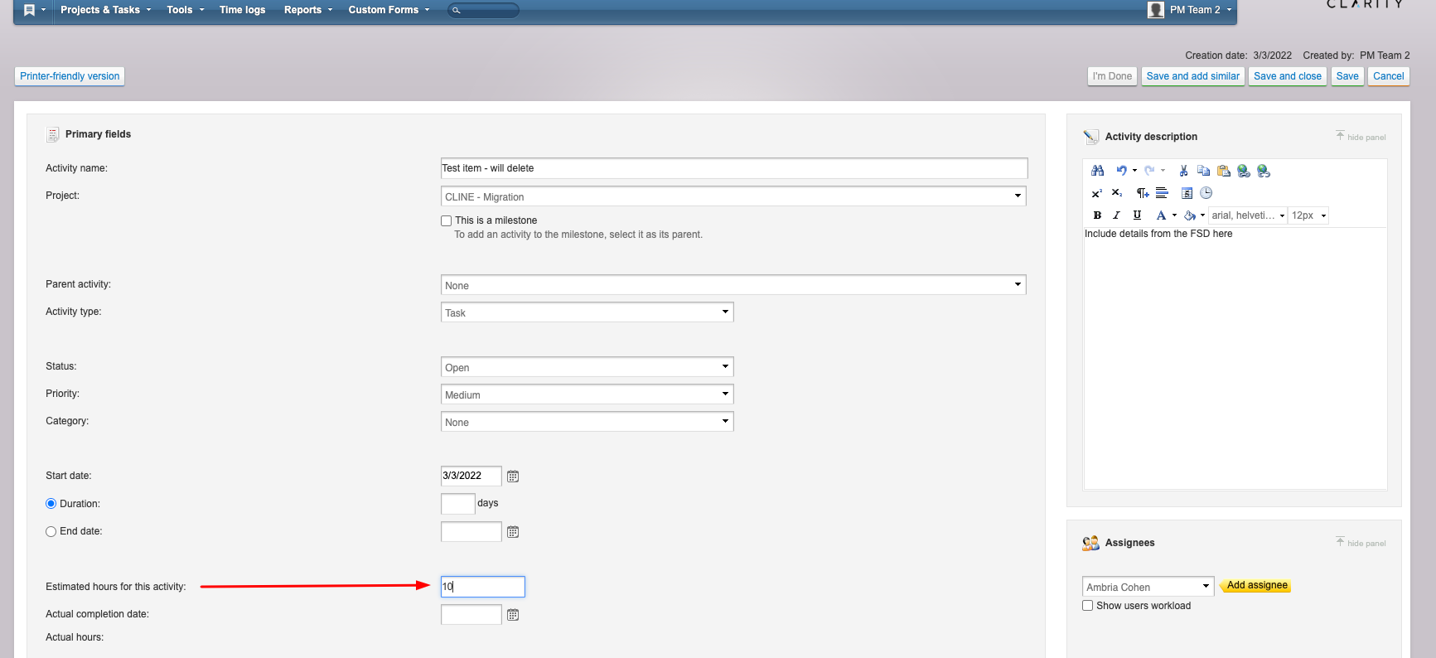Image resolution: width=1436 pixels, height=658 pixels.
Task: Toggle bold in the description editor
Action: coord(1097,215)
